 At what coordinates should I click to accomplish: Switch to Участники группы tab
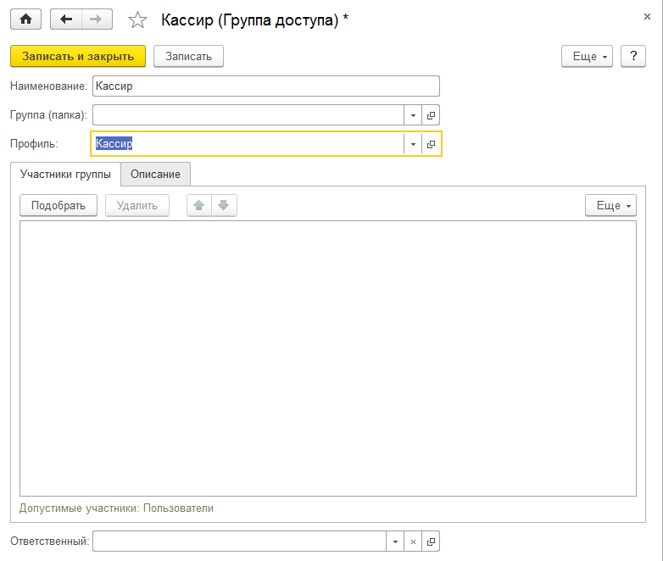[65, 175]
